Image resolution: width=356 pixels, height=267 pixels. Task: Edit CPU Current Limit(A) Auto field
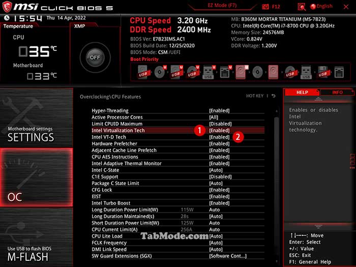coord(214,229)
